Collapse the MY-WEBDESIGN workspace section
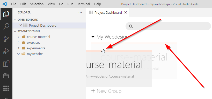The height and width of the screenshot is (99, 212). [x=15, y=31]
